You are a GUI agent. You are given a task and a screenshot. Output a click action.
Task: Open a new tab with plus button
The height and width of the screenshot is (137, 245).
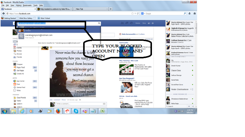point(111,9)
